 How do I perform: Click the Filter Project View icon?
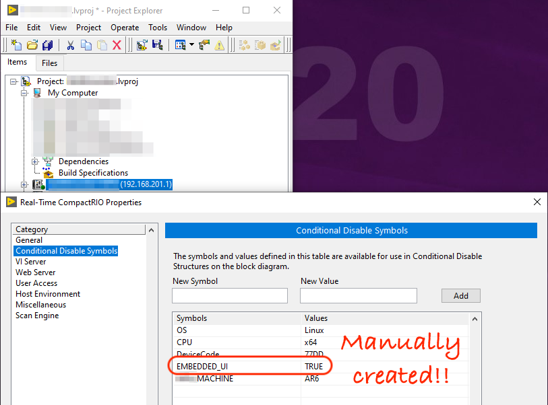pyautogui.click(x=181, y=45)
